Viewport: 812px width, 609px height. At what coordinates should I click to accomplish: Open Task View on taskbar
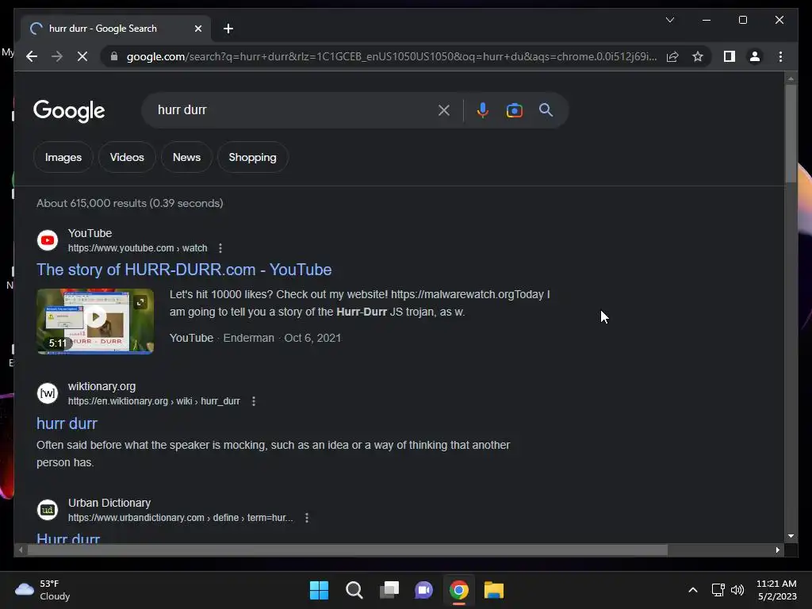[389, 590]
